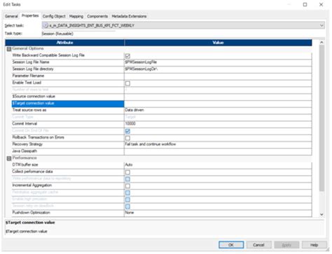Screen dimensions: 332x254
Task: Click the Parameter Filename value field
Action: 218,76
